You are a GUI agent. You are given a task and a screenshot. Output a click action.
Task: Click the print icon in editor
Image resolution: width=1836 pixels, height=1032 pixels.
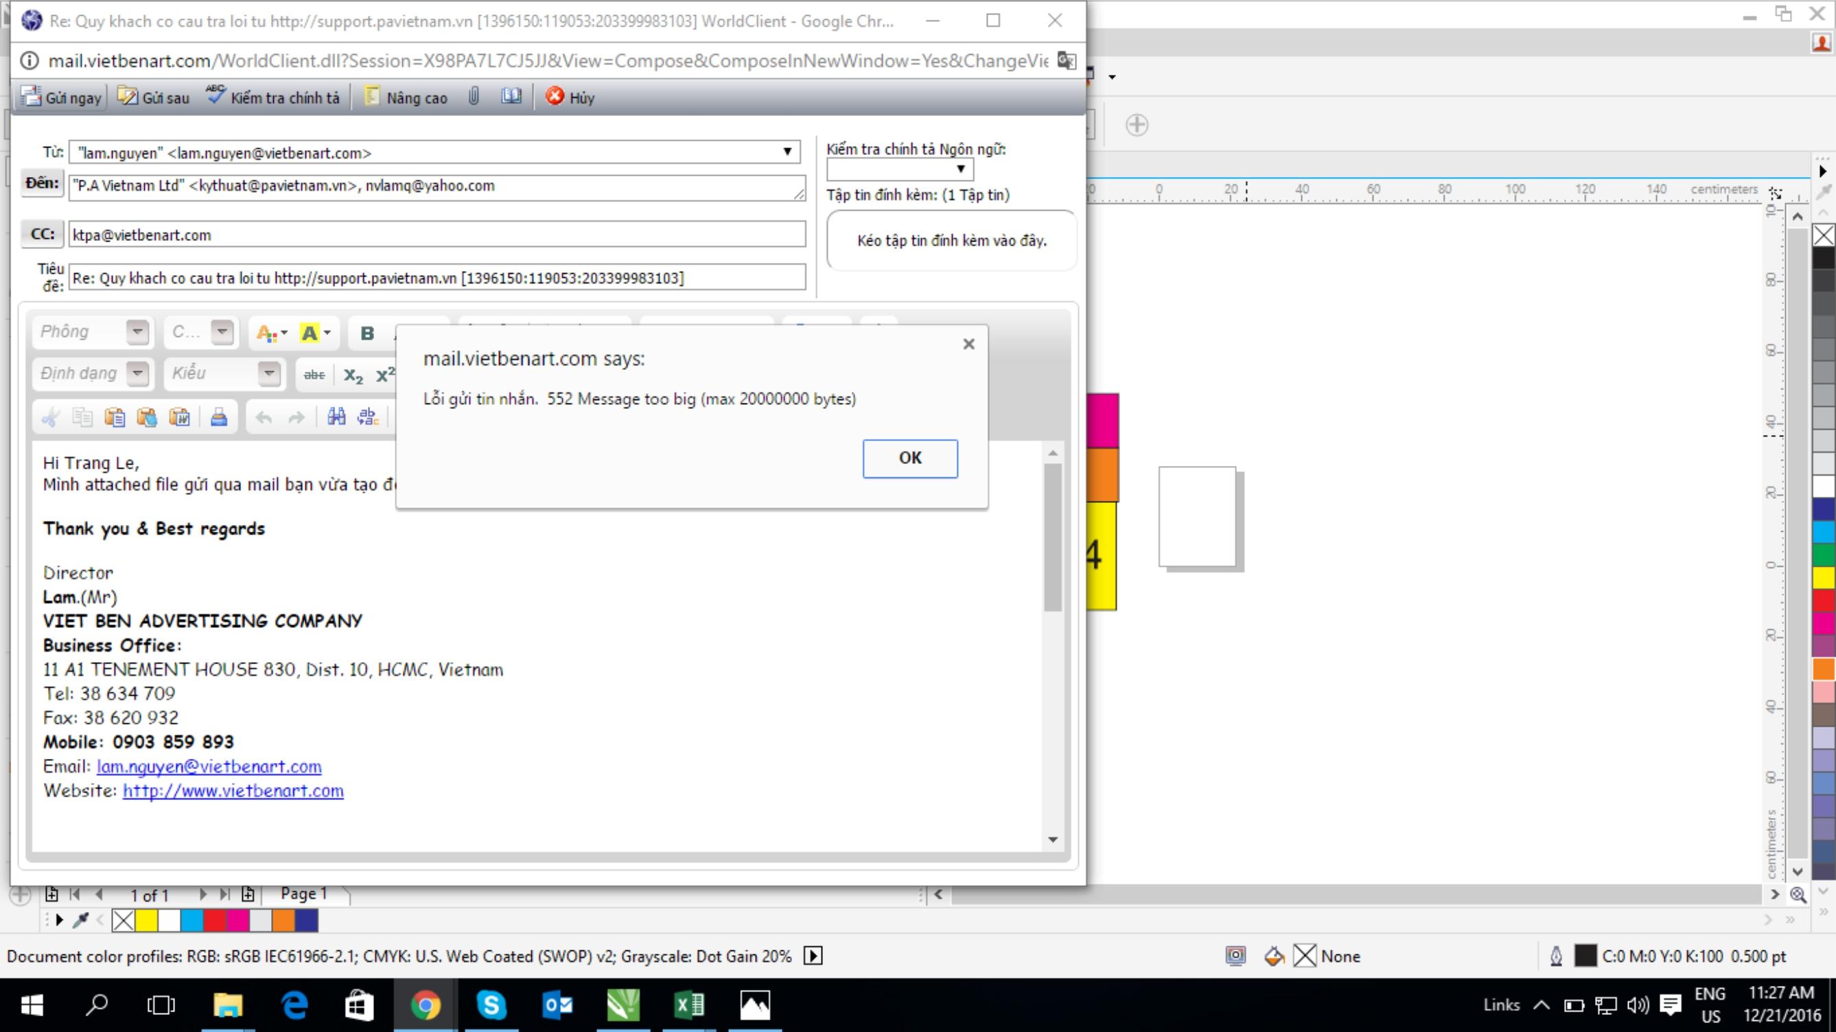tap(219, 418)
